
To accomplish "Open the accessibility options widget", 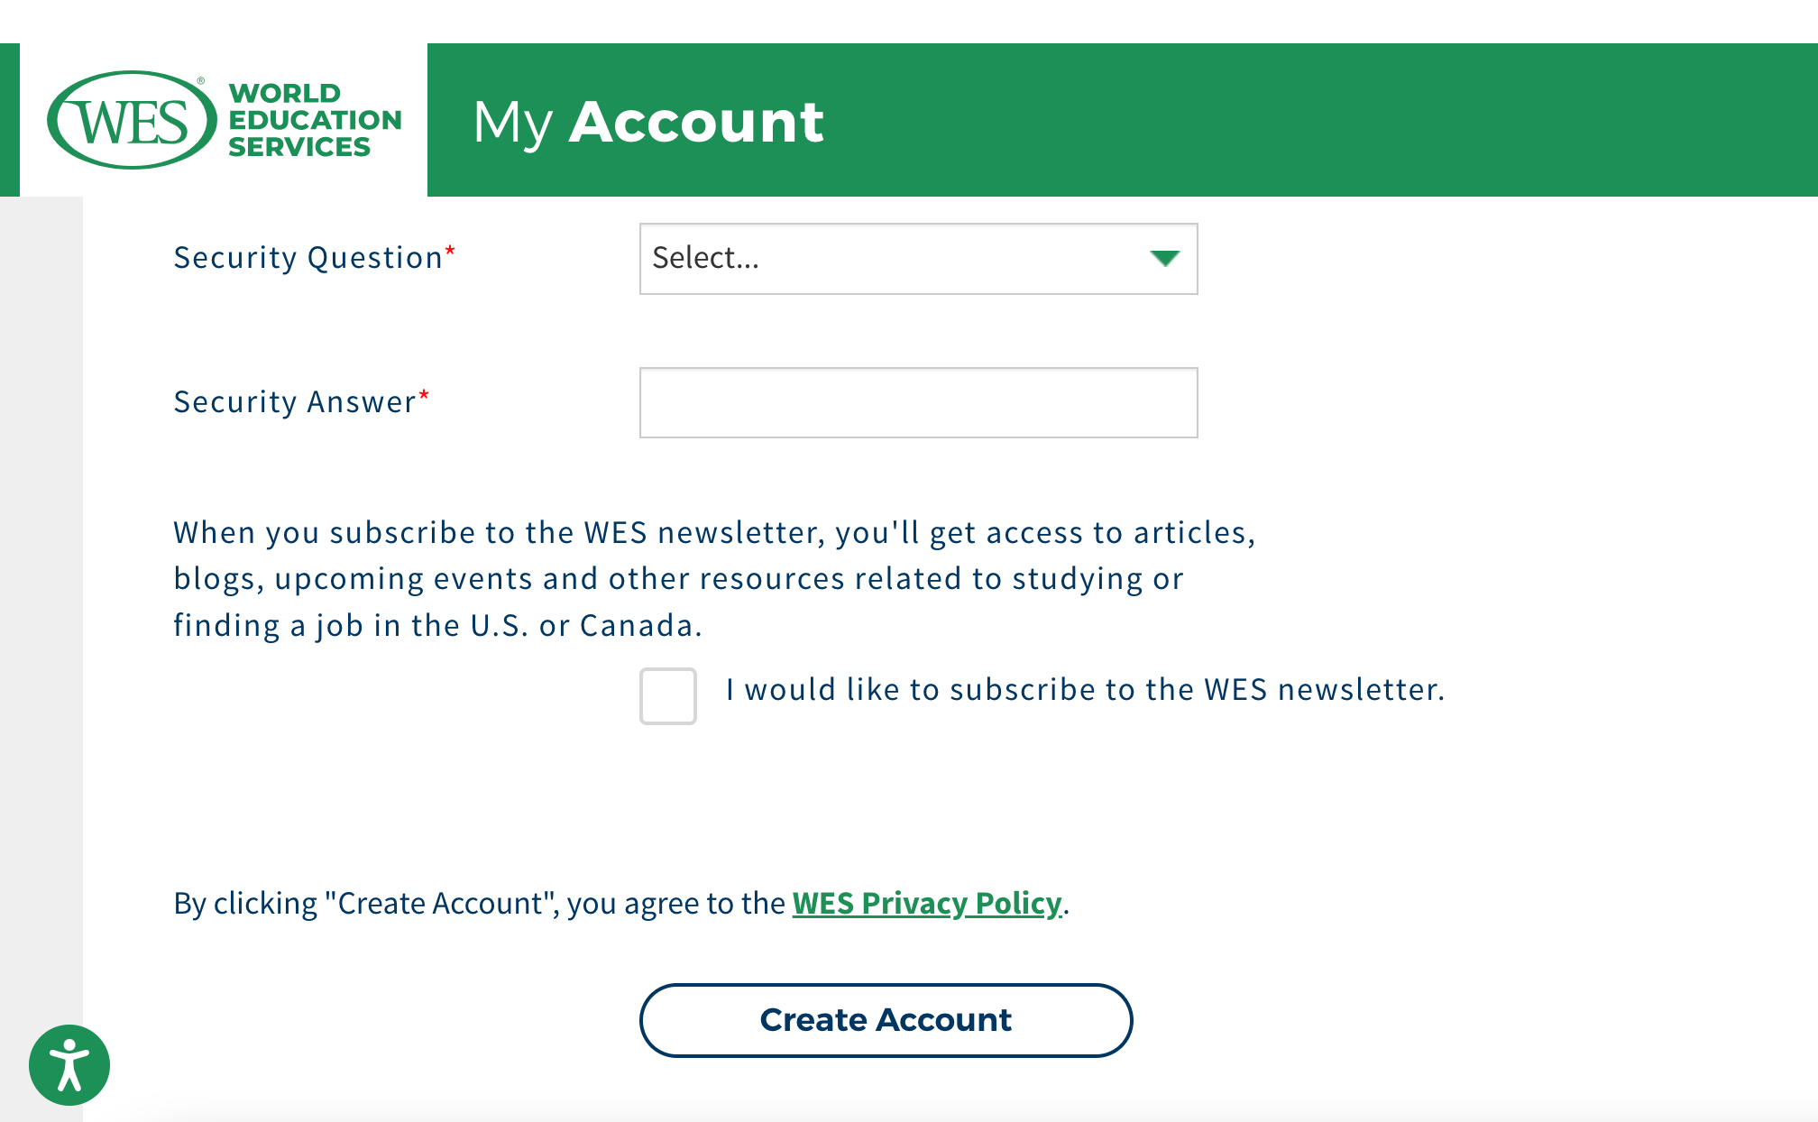I will [x=69, y=1065].
